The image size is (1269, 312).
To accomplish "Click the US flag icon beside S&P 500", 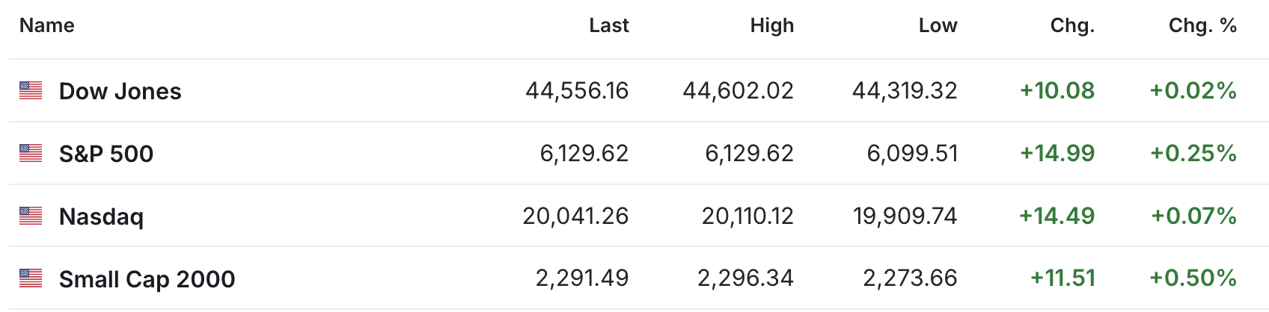I will click(x=31, y=153).
